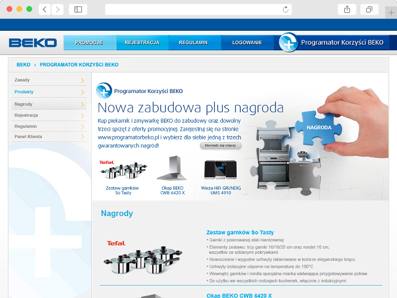
Task: Open Panel Klienta in the sidebar
Action: pyautogui.click(x=49, y=137)
